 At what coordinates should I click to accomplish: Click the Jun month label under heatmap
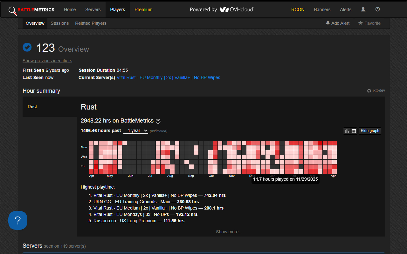pyautogui.click(x=130, y=176)
